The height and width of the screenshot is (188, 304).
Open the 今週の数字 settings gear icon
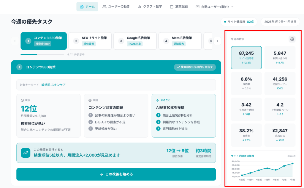coord(292,39)
